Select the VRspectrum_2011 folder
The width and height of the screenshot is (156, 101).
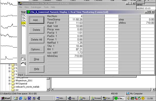pos(24,80)
